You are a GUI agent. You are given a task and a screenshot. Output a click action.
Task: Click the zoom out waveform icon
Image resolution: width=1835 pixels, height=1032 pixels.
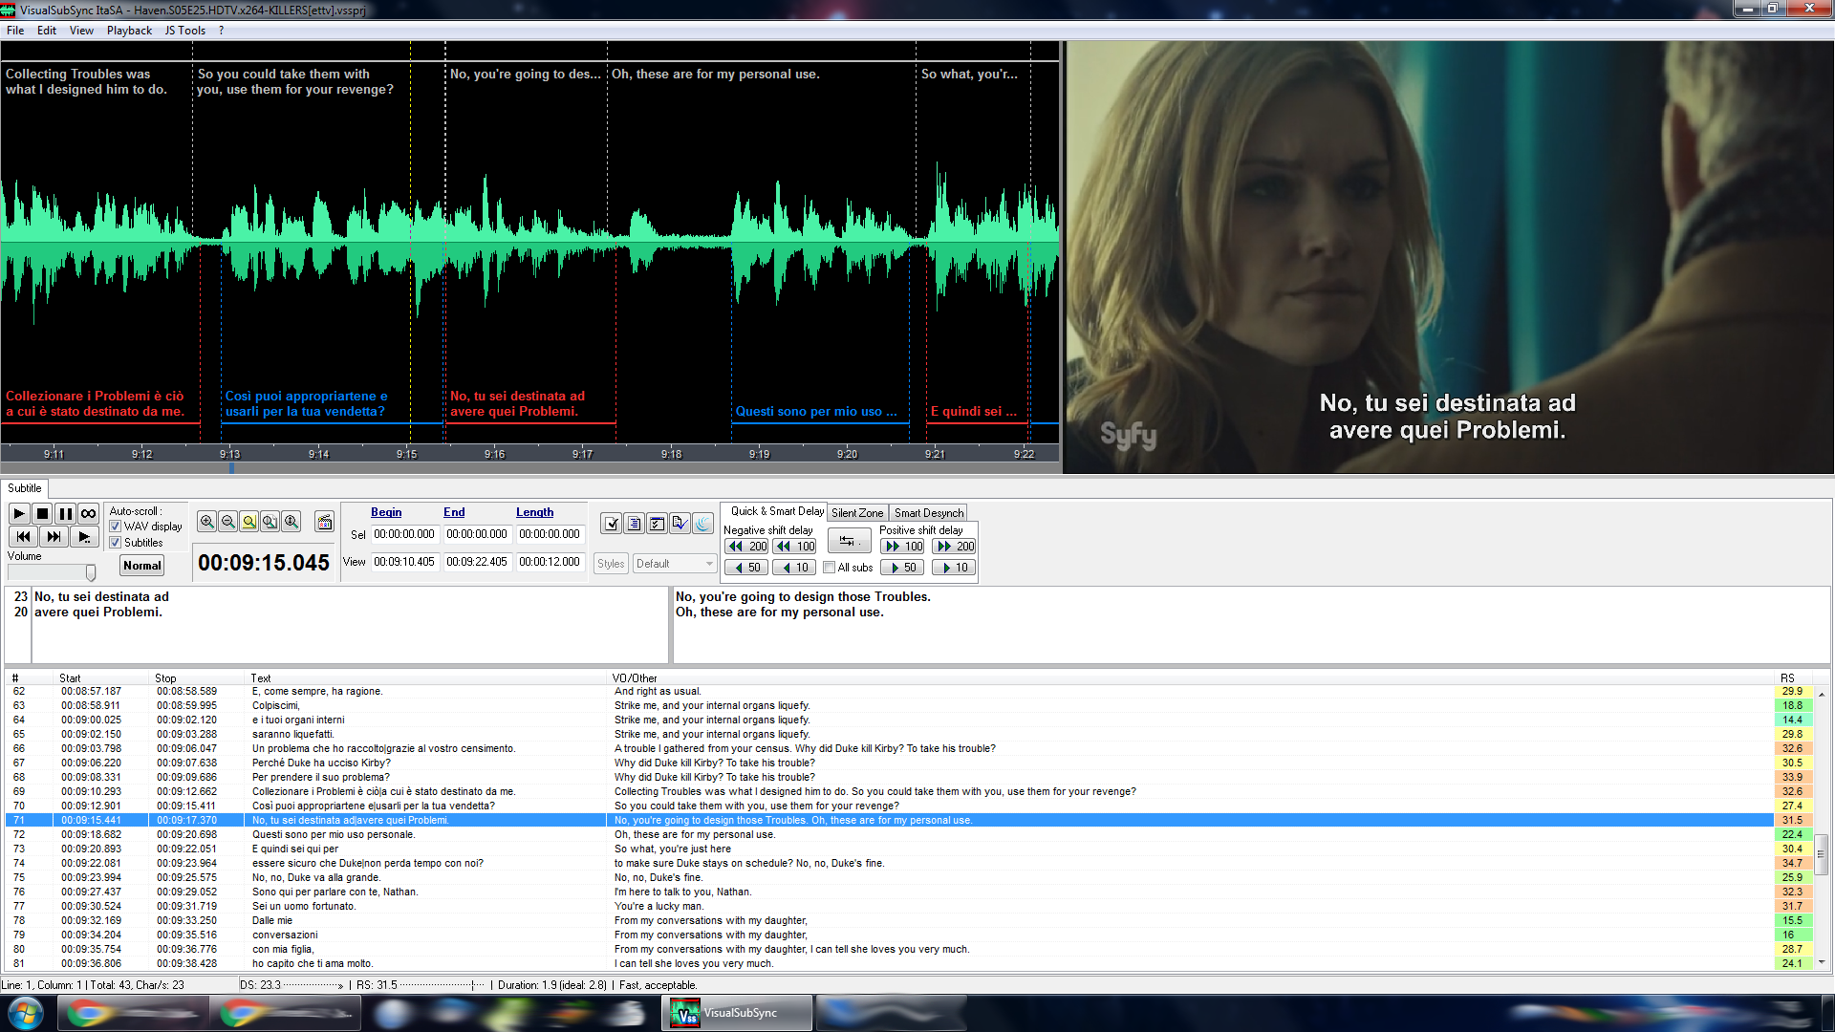click(x=227, y=522)
